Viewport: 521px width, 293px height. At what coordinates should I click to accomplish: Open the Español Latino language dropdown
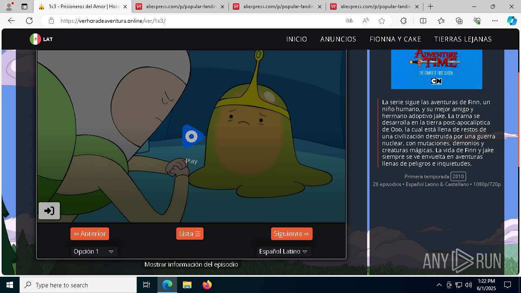pyautogui.click(x=284, y=251)
